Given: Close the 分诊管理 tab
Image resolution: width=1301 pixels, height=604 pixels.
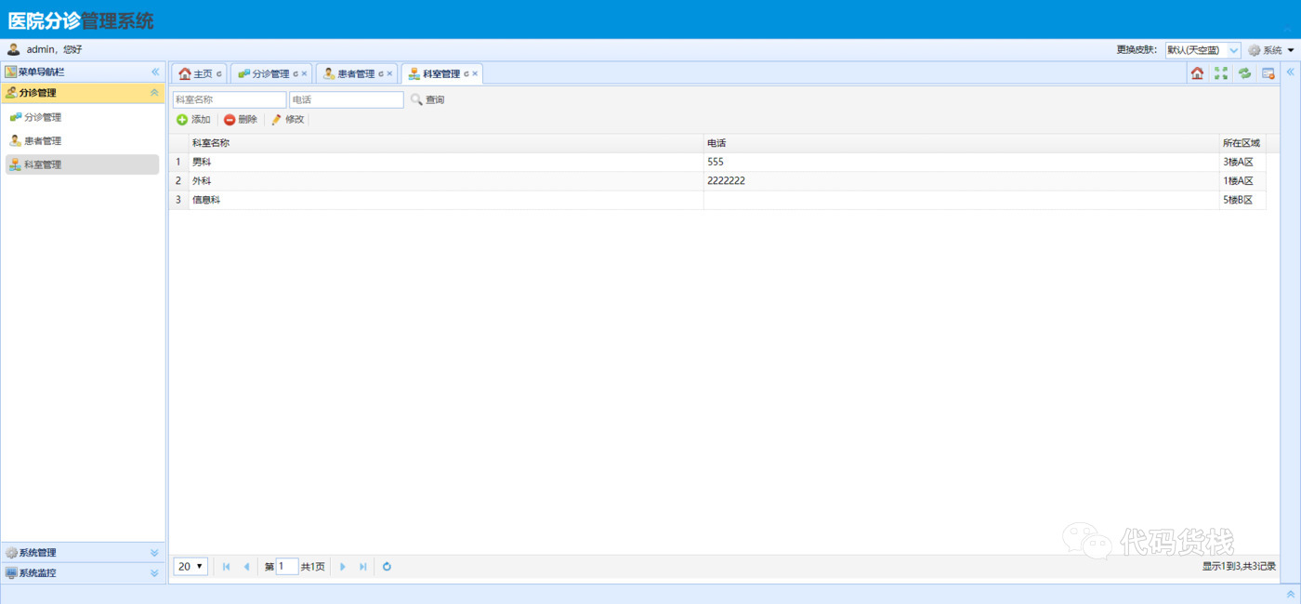Looking at the screenshot, I should coord(304,73).
